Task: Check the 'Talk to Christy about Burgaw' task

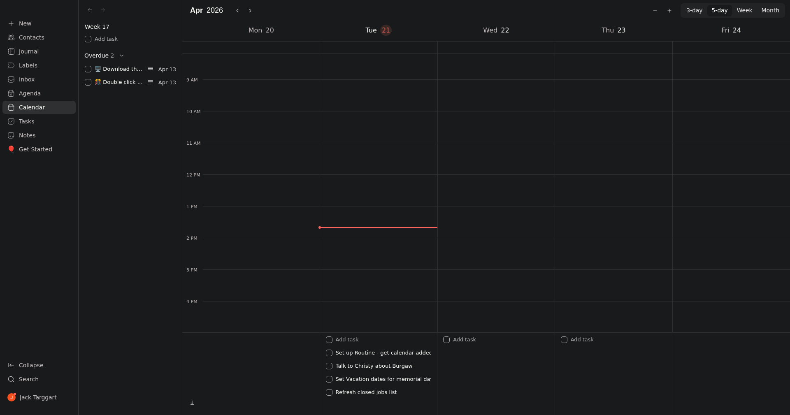Action: (329, 366)
